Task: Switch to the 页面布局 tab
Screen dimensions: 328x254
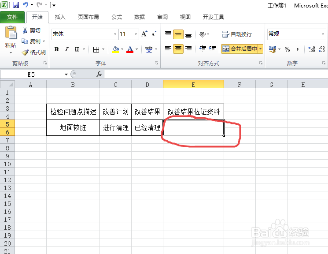Action: point(88,17)
